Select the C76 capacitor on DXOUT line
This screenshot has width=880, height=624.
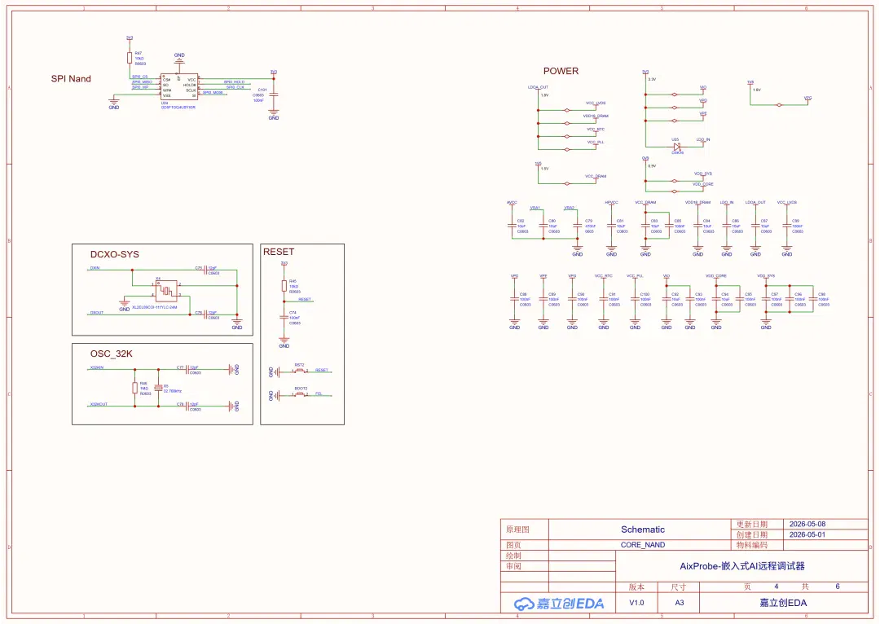[x=205, y=314]
